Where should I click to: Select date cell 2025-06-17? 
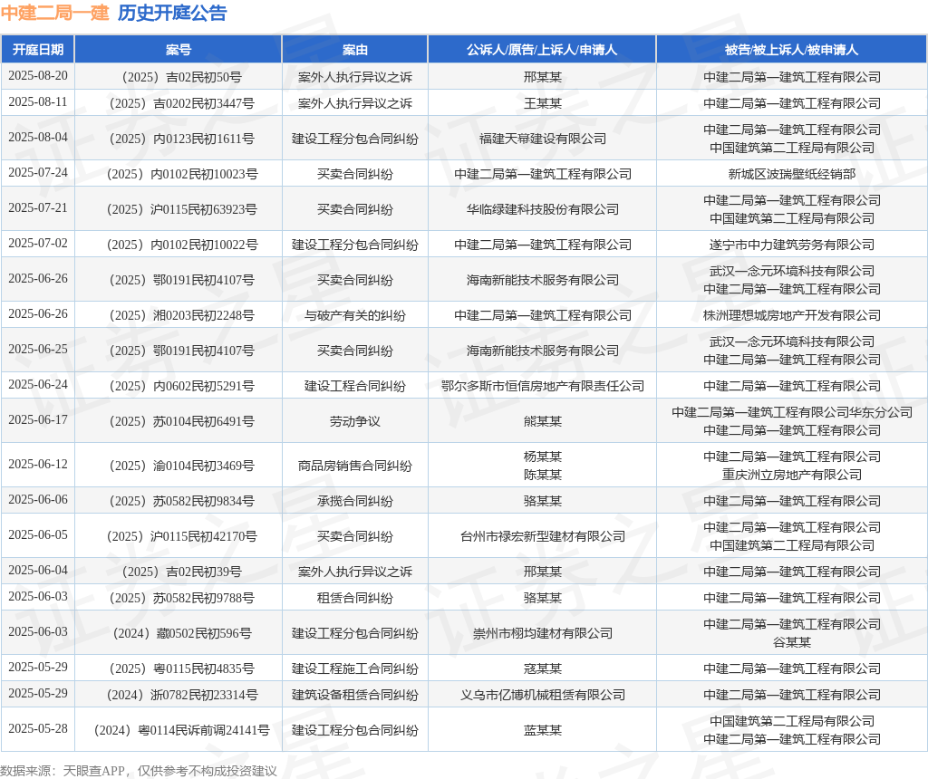click(38, 420)
